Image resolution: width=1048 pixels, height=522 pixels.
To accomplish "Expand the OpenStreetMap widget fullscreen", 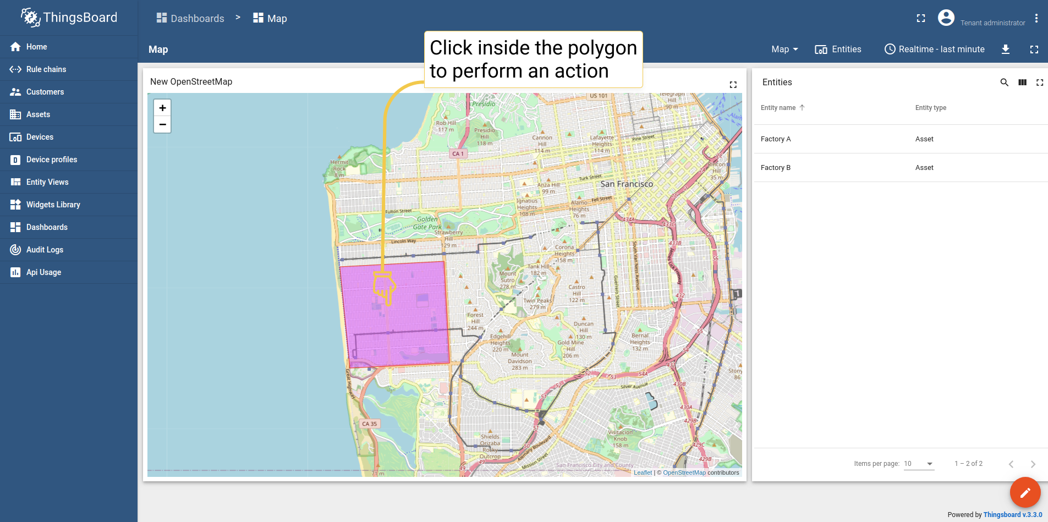I will click(733, 84).
